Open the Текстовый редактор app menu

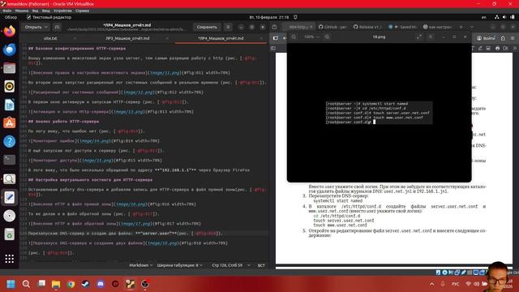pos(49,17)
